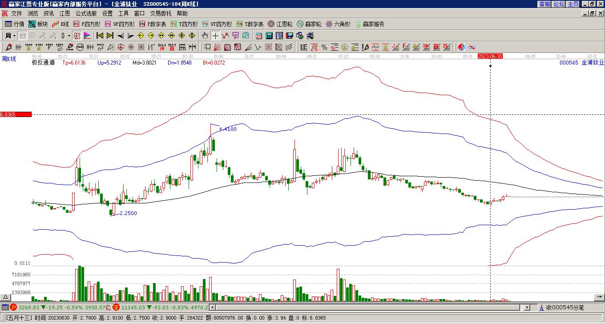
Task: Click the red 赢 indicator icon
Action: pyautogui.click(x=172, y=47)
